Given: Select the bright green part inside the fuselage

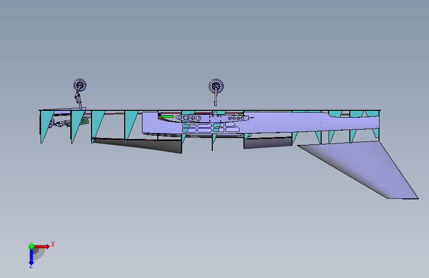Looking at the screenshot, I should tap(167, 116).
